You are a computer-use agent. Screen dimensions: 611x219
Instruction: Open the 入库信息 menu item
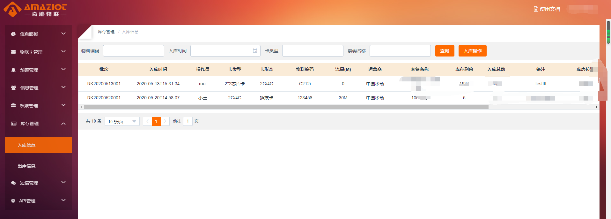tap(38, 145)
